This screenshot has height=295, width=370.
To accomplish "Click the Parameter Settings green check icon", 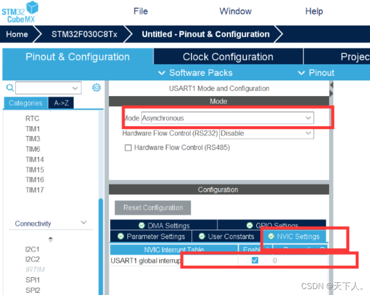I will click(x=120, y=236).
